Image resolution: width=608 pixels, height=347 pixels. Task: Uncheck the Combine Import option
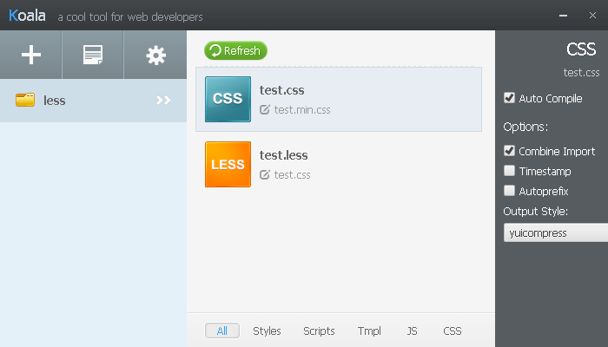point(510,151)
